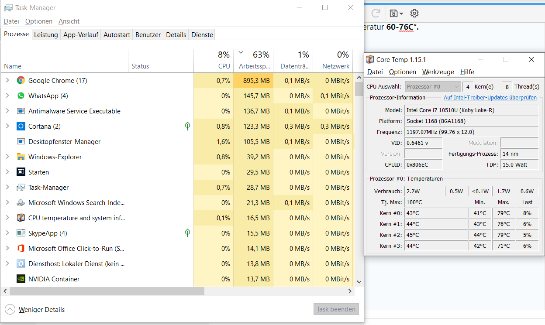The image size is (545, 325).
Task: Click the Antimalware Service Executable icon
Action: pyautogui.click(x=21, y=111)
